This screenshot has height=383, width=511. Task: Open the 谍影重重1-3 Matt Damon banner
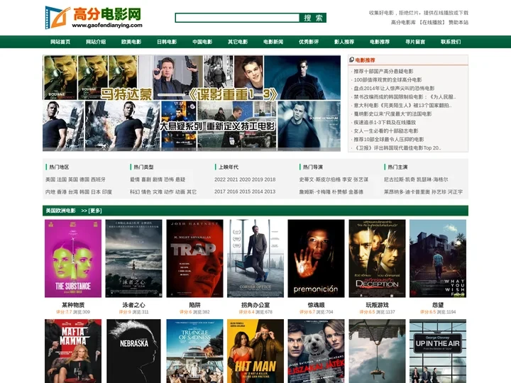(192, 103)
